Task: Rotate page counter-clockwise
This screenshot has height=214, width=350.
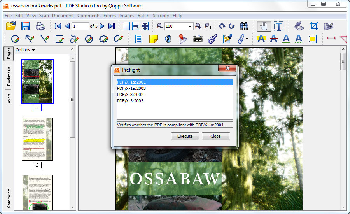Action: pyautogui.click(x=232, y=26)
